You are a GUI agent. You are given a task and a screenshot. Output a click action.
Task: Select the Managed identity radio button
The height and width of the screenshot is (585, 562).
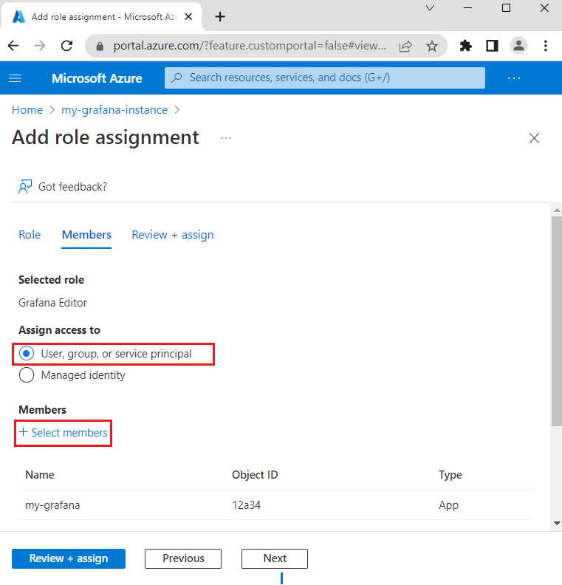pyautogui.click(x=27, y=375)
